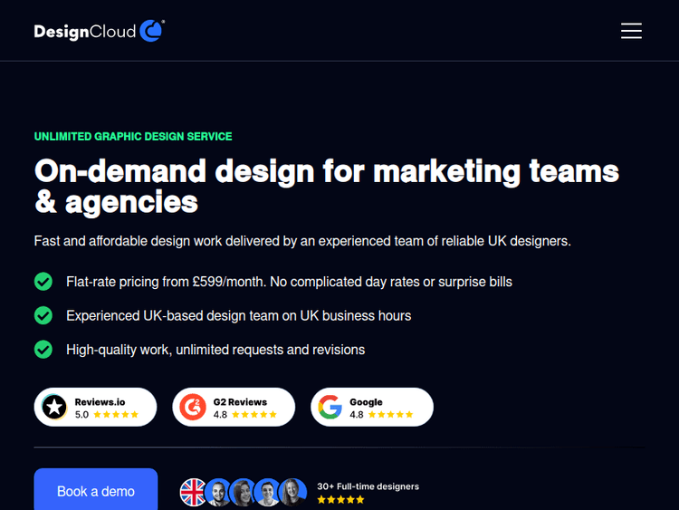Image resolution: width=679 pixels, height=510 pixels.
Task: Click the third designer avatar after the flag
Action: click(x=268, y=492)
